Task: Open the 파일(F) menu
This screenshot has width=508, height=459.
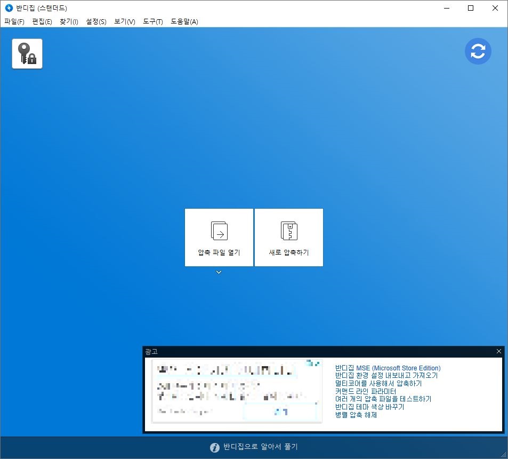Action: (x=14, y=22)
